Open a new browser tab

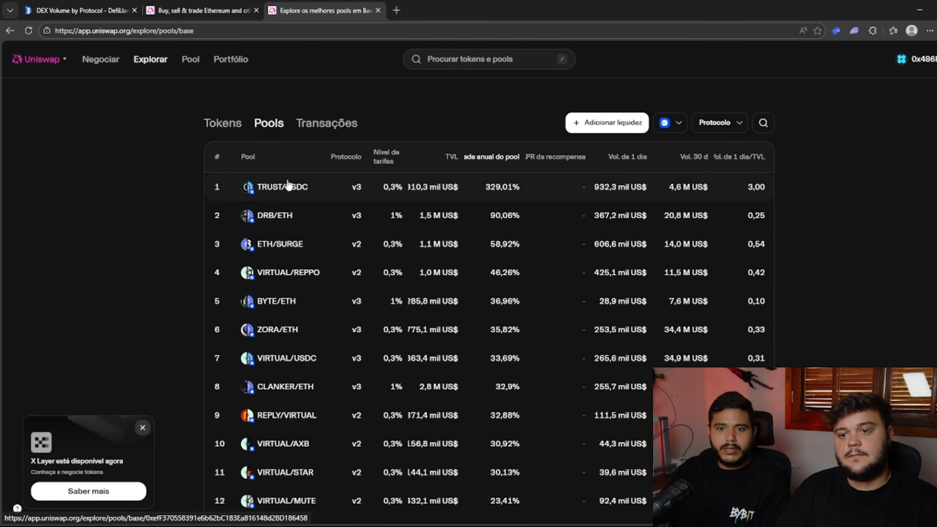396,10
